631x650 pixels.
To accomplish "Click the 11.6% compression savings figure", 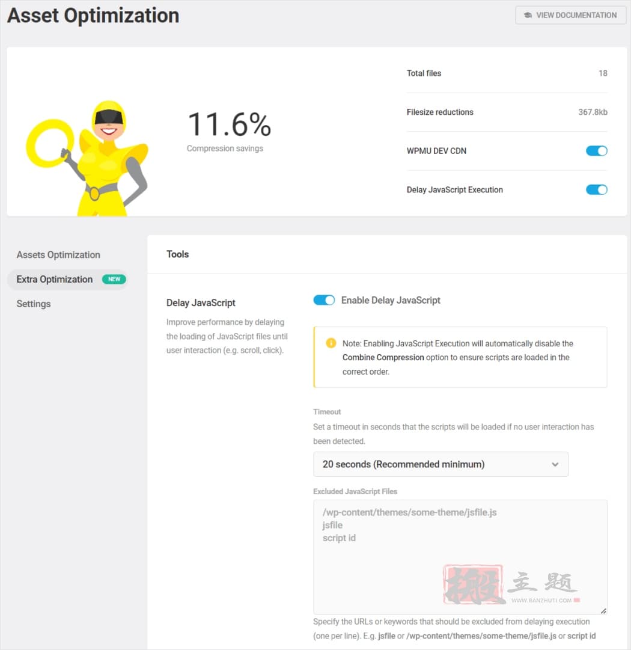I will tap(230, 124).
